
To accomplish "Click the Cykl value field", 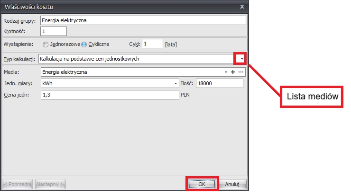I will 152,44.
